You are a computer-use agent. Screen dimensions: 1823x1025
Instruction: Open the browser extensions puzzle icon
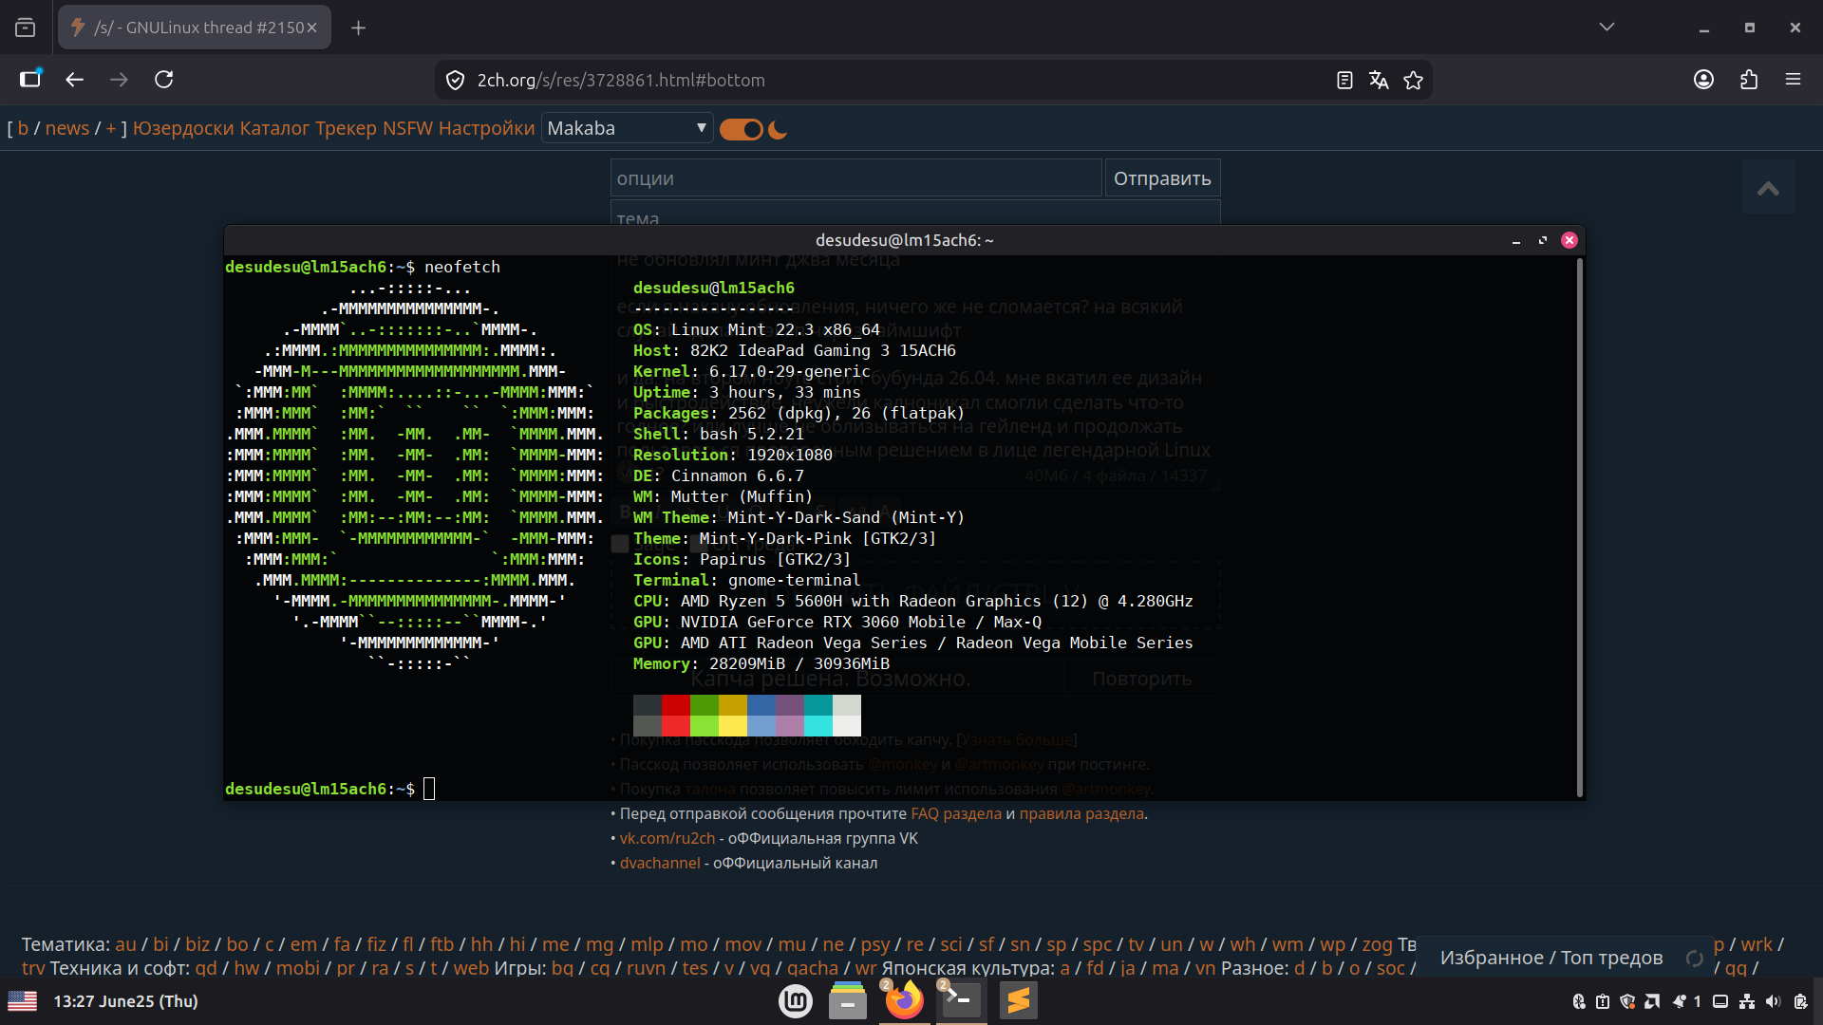point(1749,80)
